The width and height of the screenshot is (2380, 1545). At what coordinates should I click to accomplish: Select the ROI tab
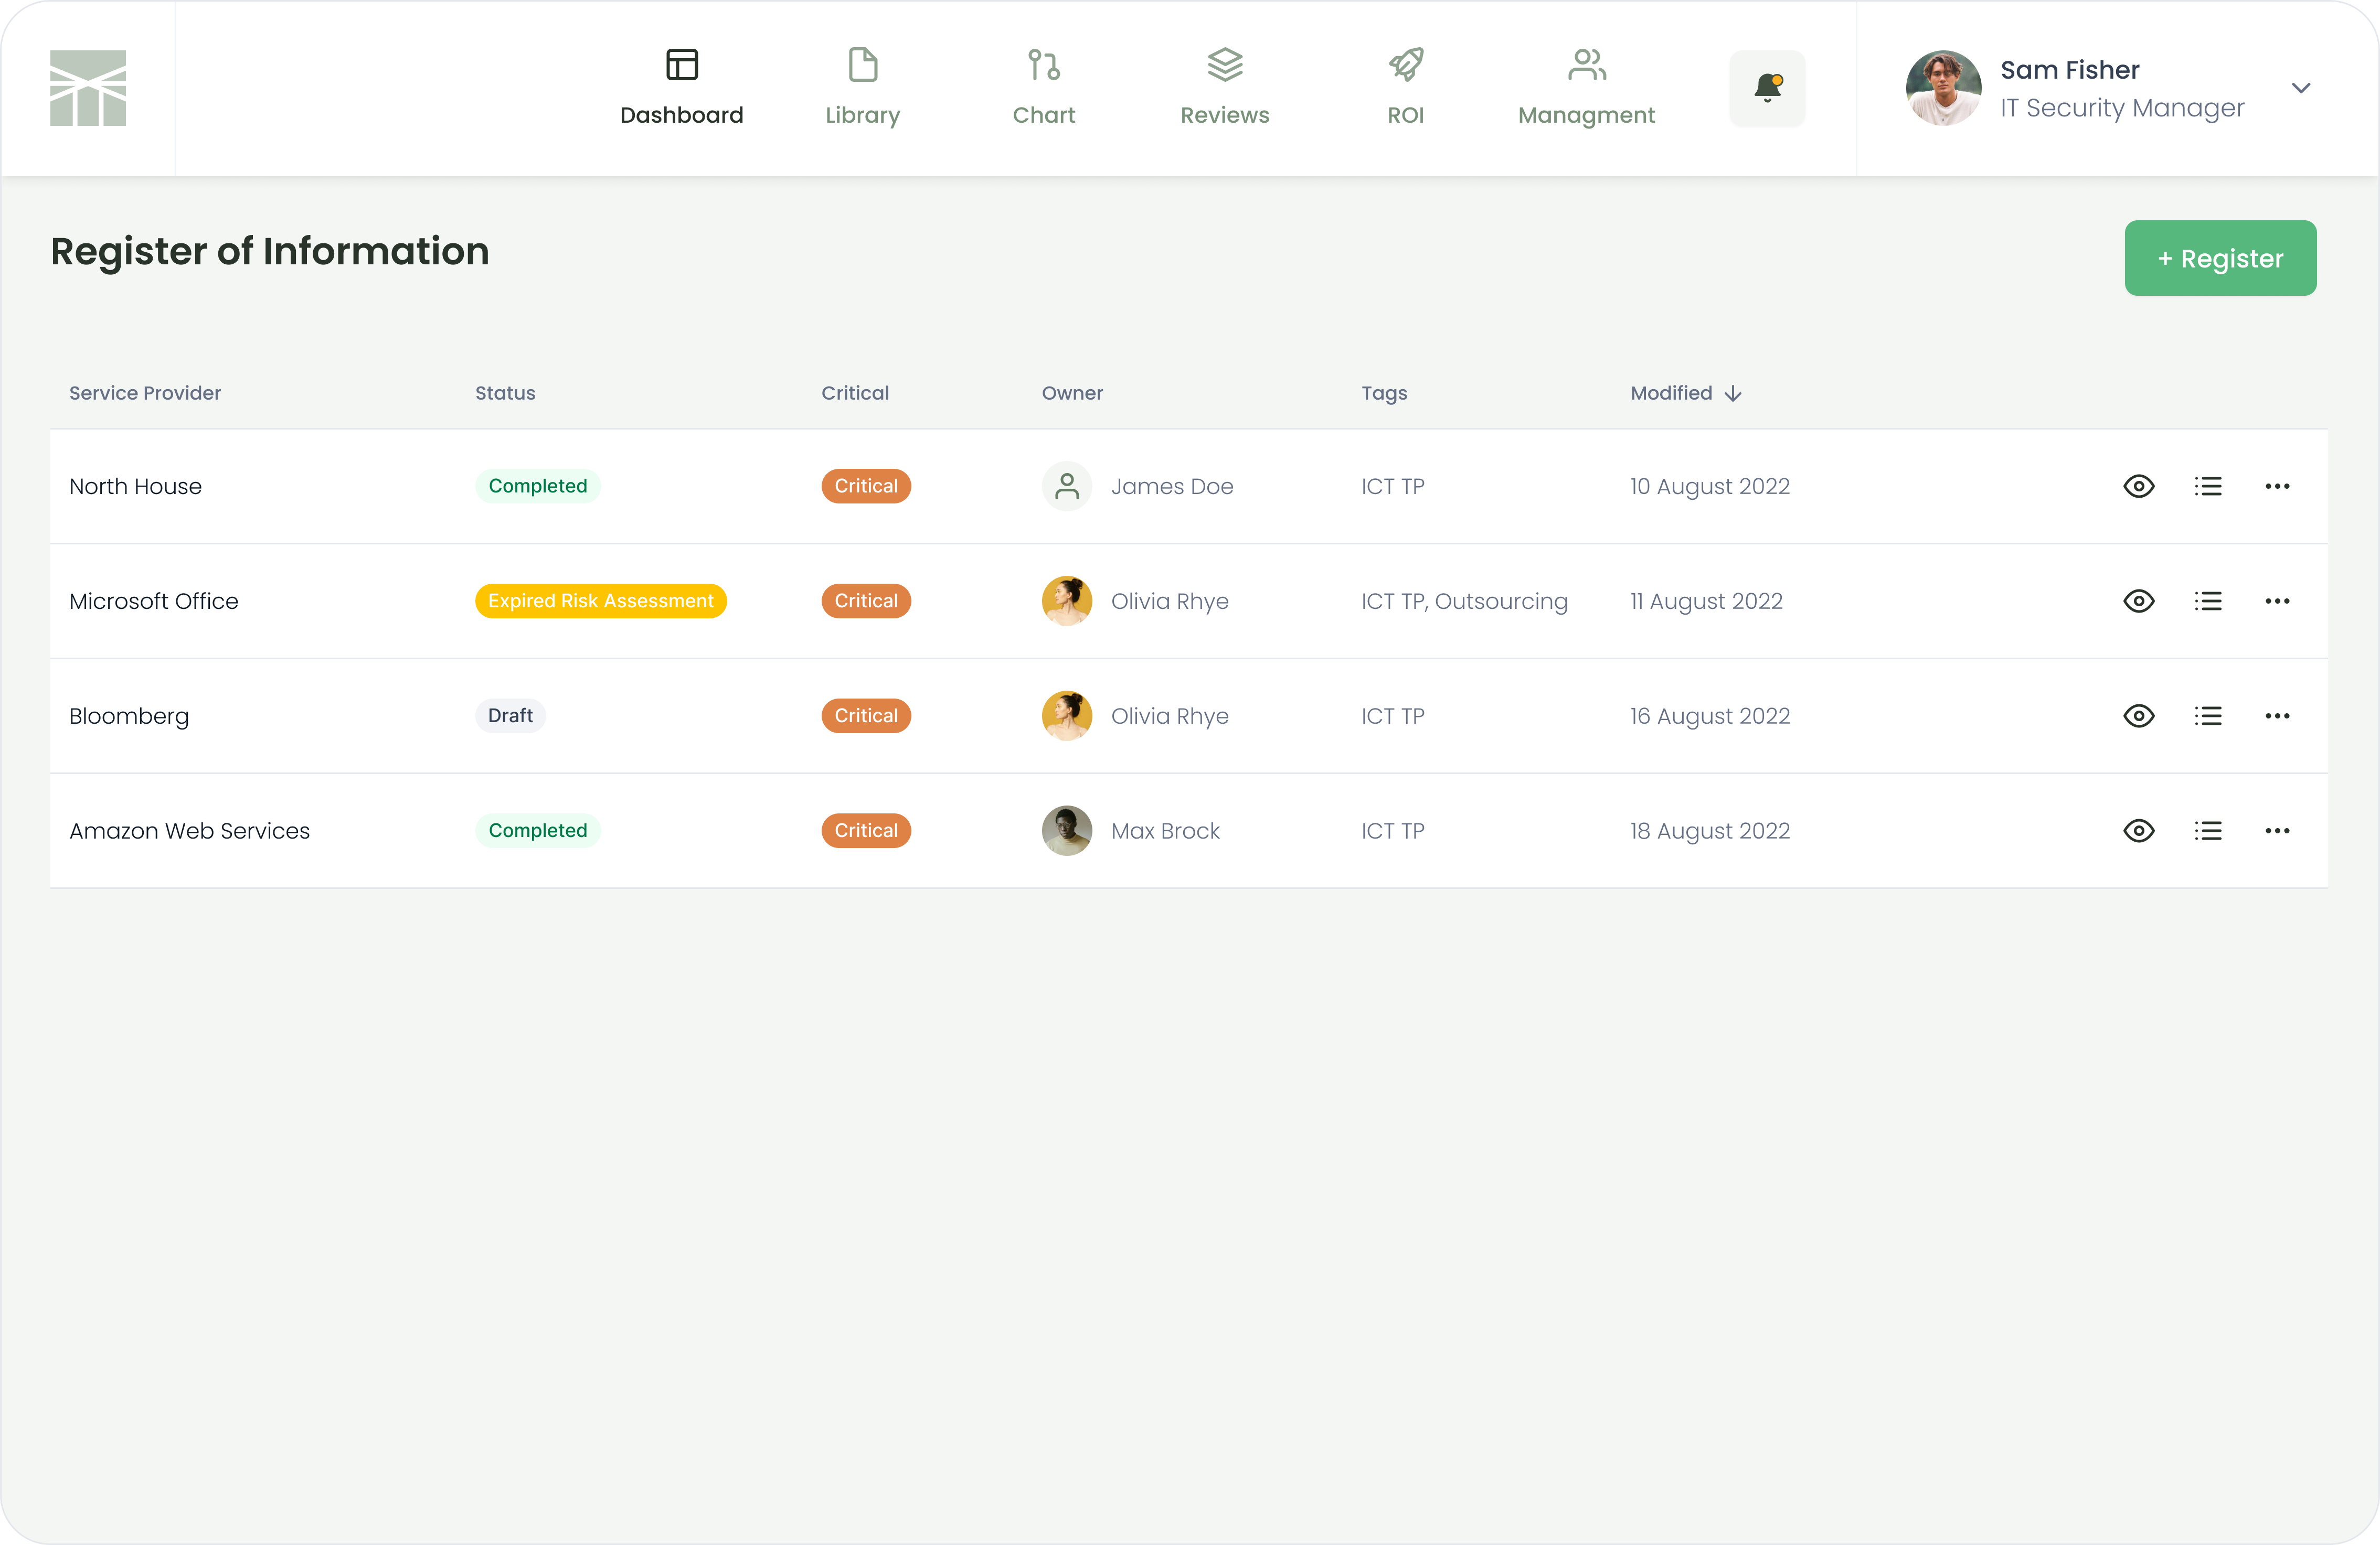pos(1405,88)
